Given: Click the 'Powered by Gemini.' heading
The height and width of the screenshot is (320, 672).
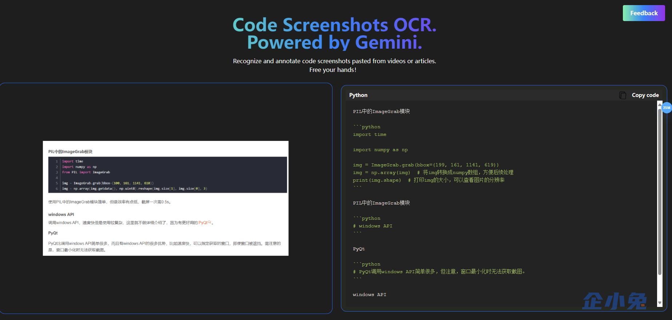Looking at the screenshot, I should coord(334,42).
